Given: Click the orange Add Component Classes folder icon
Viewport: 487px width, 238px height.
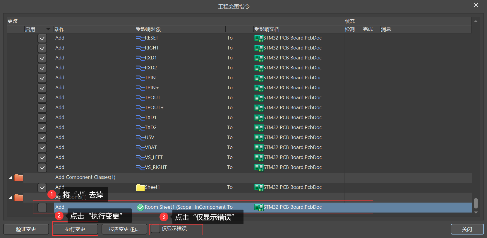Looking at the screenshot, I should (19, 177).
